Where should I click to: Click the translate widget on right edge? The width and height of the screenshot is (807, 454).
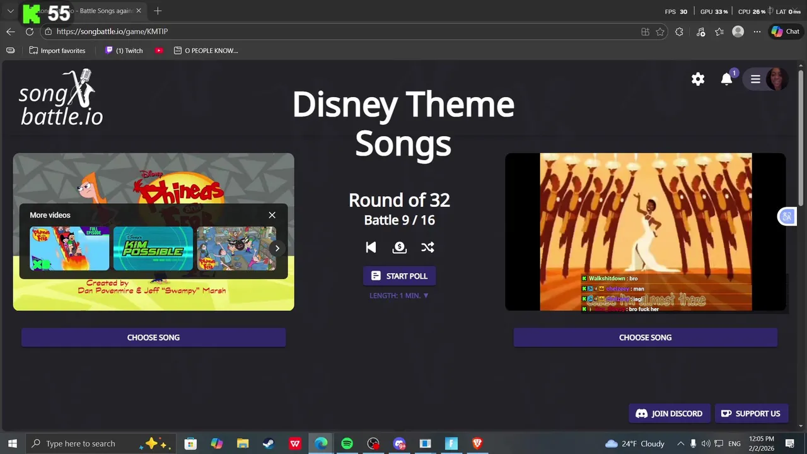(x=787, y=217)
